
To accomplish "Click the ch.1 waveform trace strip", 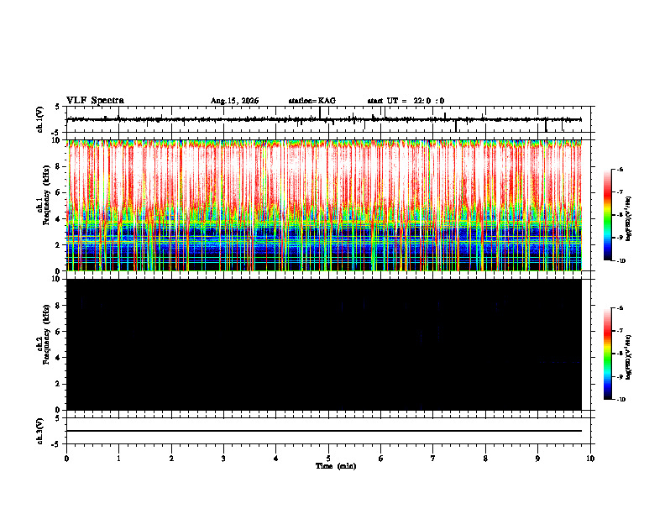I will coord(324,119).
